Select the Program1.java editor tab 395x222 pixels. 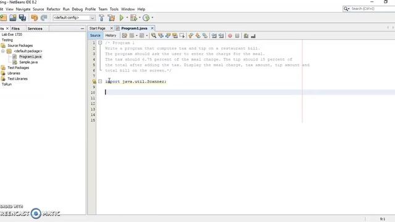point(134,28)
